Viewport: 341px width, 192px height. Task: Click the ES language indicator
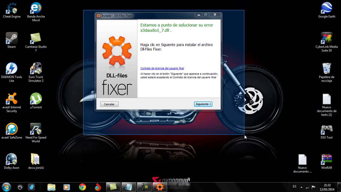click(x=294, y=186)
